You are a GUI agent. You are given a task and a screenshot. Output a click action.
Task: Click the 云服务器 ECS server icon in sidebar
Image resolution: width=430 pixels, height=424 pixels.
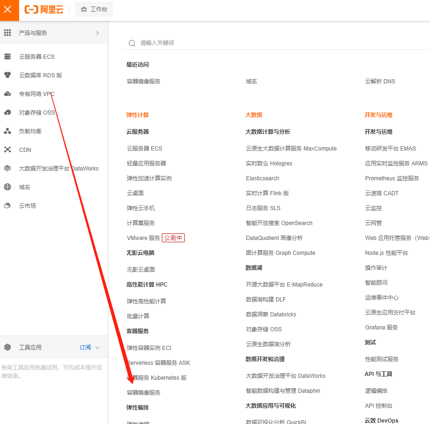pyautogui.click(x=7, y=57)
